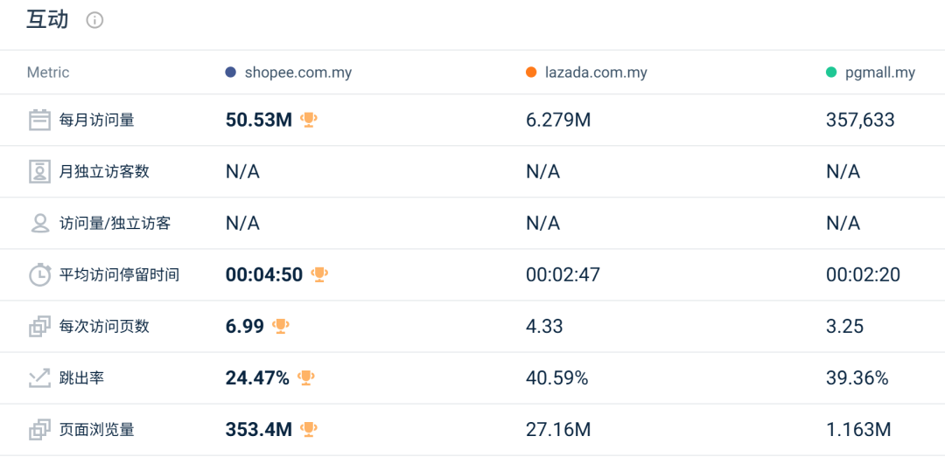
Task: Click shopee's 24.47% bounce rate
Action: [x=257, y=378]
